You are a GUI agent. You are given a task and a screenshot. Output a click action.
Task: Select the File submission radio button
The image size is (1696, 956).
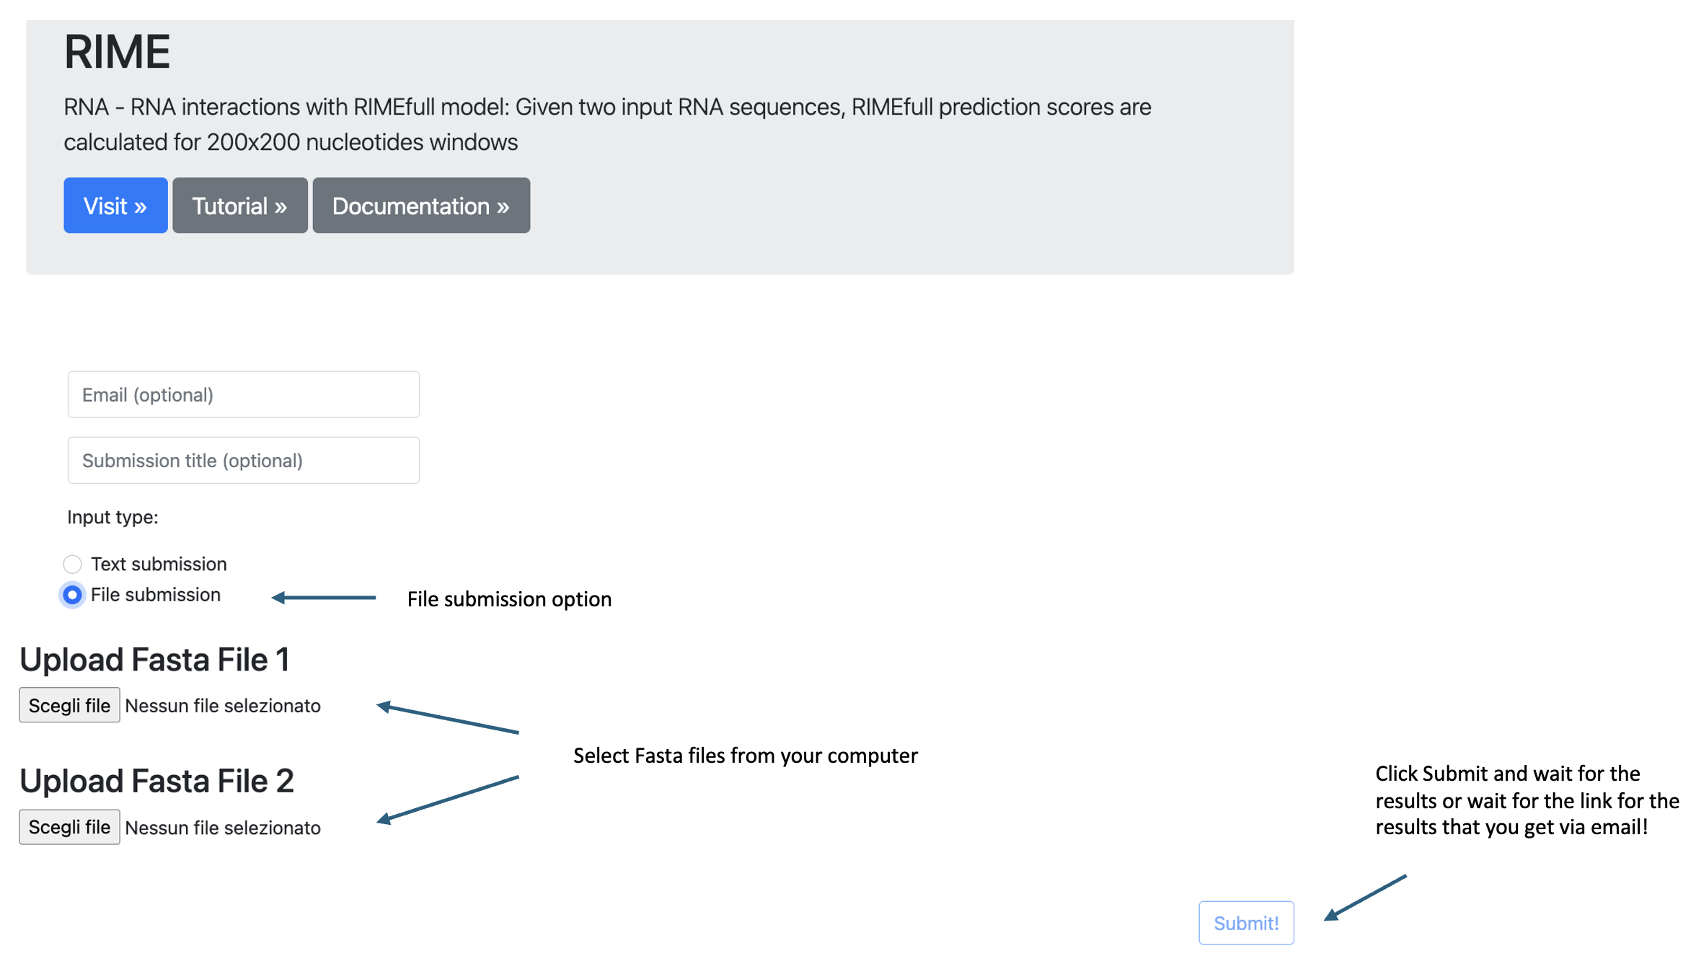tap(72, 595)
